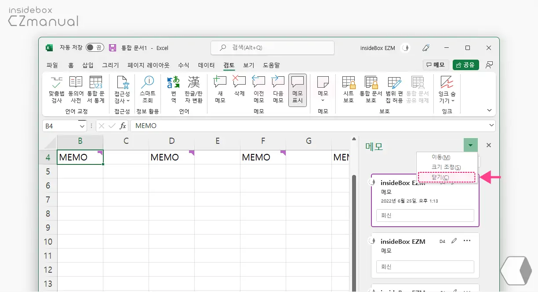Click the 회신 reply field in the first memo
Viewport: 538px width, 292px height.
point(425,215)
